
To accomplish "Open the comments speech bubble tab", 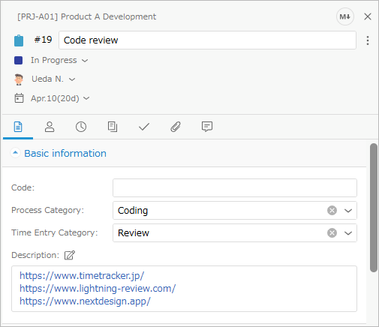I will click(207, 127).
